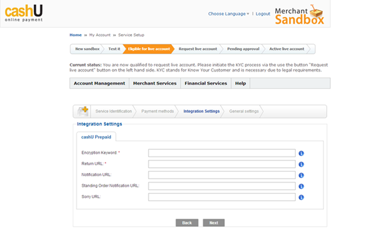Viewport: 369px width, 232px height.
Task: Click the Integration Settings section heading
Action: [100, 124]
